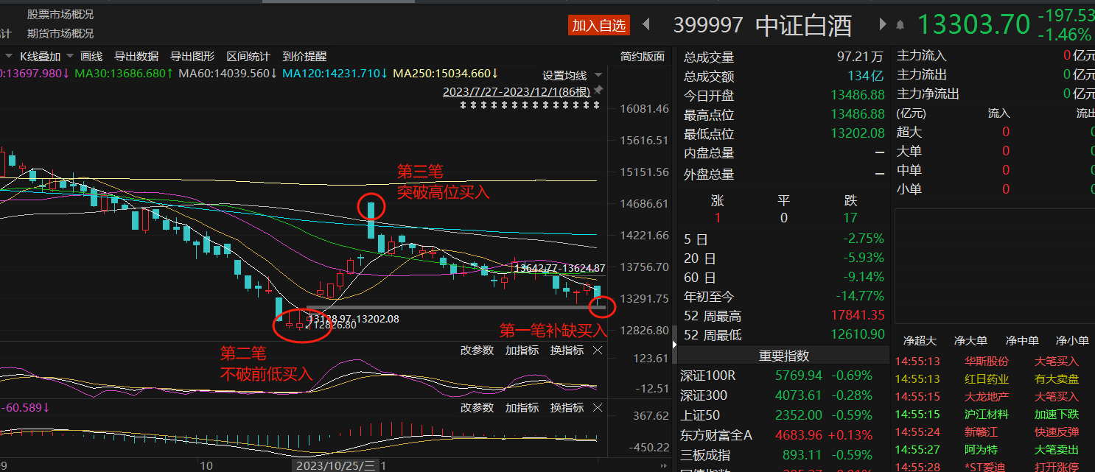Click the pin icon next to the date range
The image size is (1095, 472).
[x=598, y=90]
